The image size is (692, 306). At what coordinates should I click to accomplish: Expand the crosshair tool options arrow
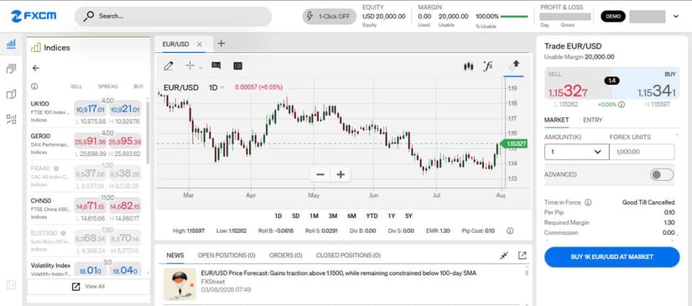pos(200,67)
